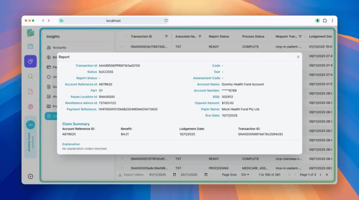Screen dimensions: 359x200
Task: Open the date picker next to 01/11/2025
Action: click(x=174, y=175)
